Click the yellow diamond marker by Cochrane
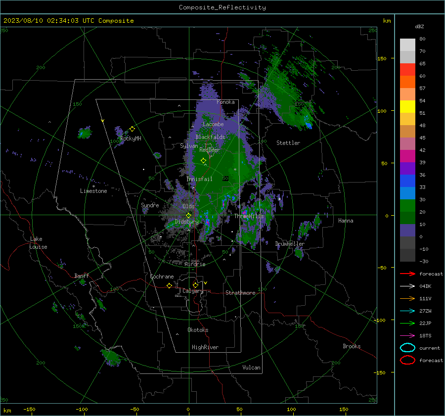445x416 pixels. [170, 285]
